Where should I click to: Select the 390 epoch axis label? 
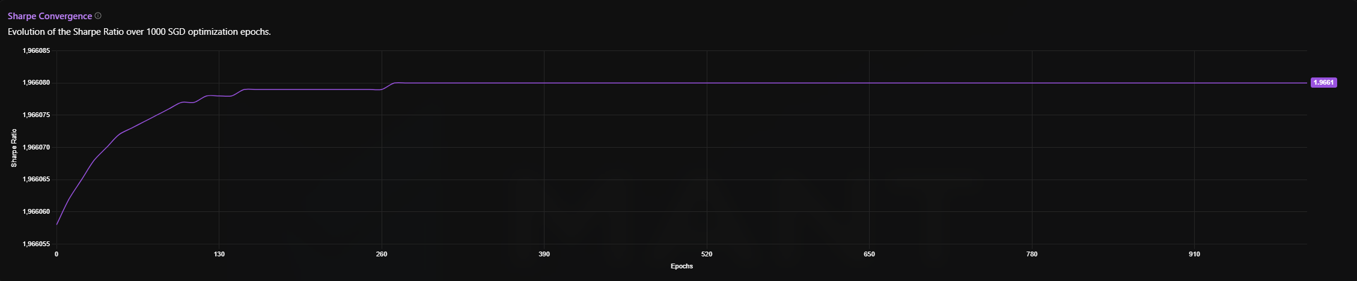click(544, 254)
